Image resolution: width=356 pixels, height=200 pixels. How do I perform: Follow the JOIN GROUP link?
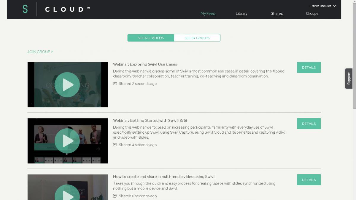(x=40, y=52)
